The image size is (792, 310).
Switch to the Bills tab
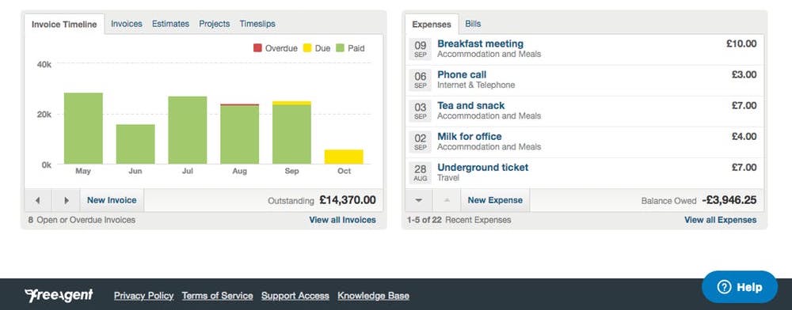click(x=473, y=24)
